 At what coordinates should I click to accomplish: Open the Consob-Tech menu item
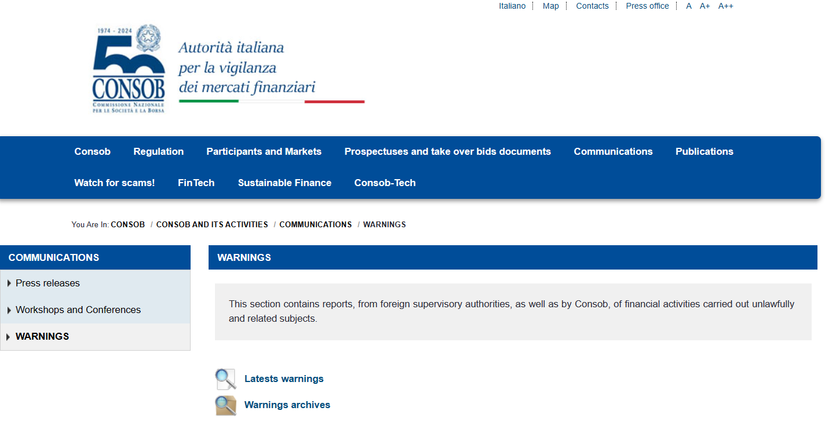[385, 183]
